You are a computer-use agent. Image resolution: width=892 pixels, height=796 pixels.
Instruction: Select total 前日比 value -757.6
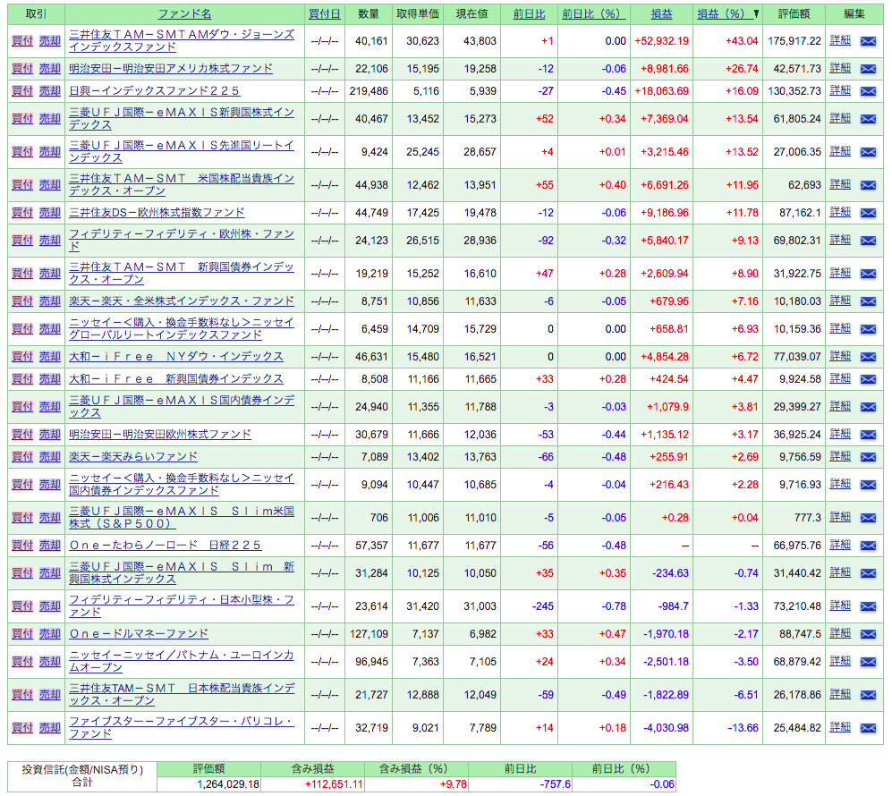coord(556,784)
